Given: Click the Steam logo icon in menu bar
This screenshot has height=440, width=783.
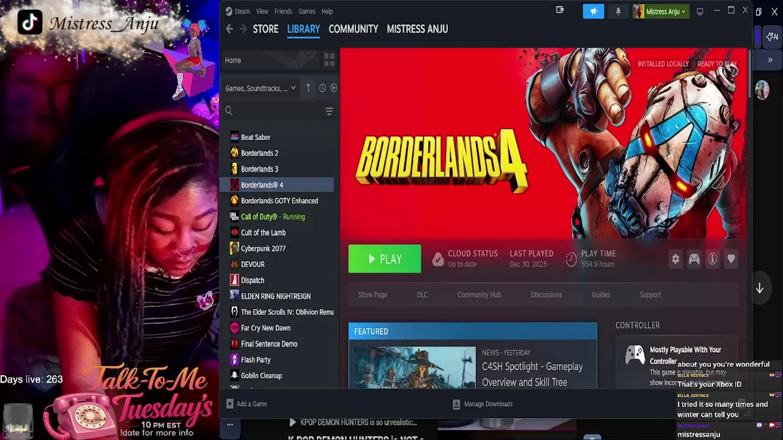Looking at the screenshot, I should 229,11.
